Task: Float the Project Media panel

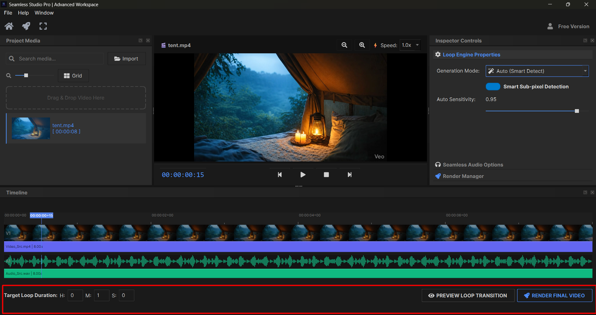Action: (x=140, y=41)
